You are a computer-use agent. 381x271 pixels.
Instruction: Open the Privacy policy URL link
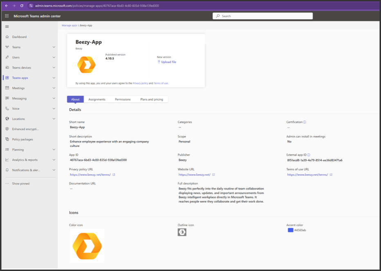[90, 174]
